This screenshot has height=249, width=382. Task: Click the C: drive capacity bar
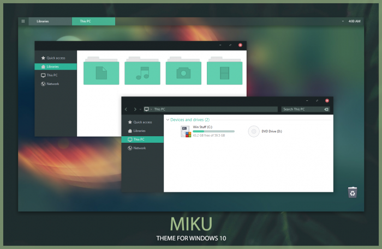[x=214, y=131]
